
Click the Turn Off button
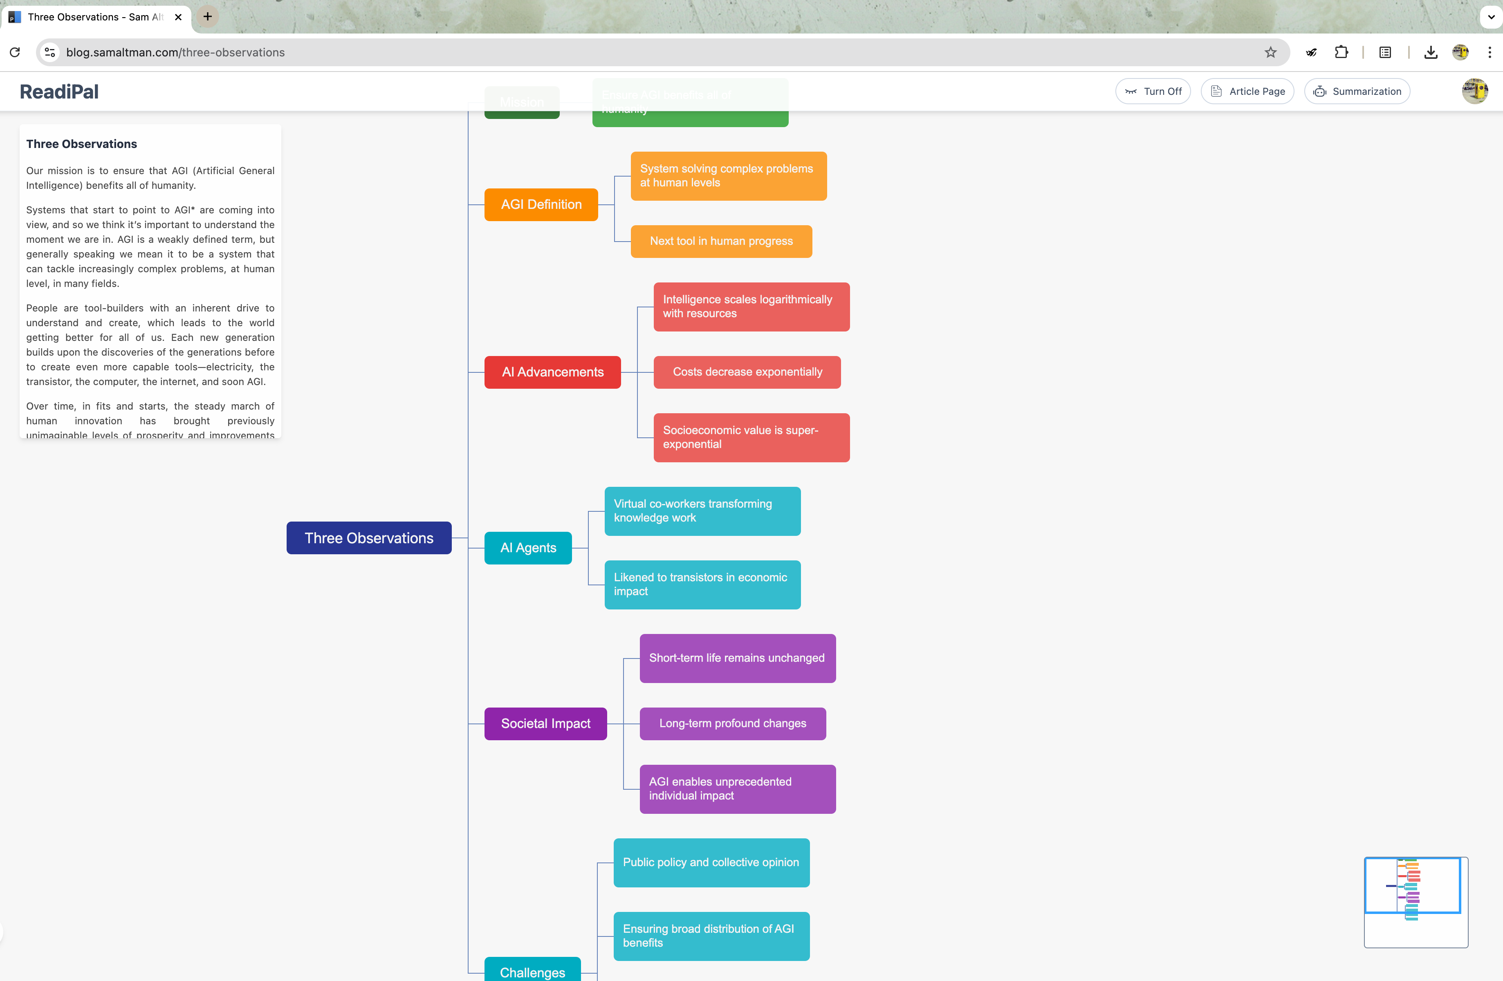(1153, 92)
